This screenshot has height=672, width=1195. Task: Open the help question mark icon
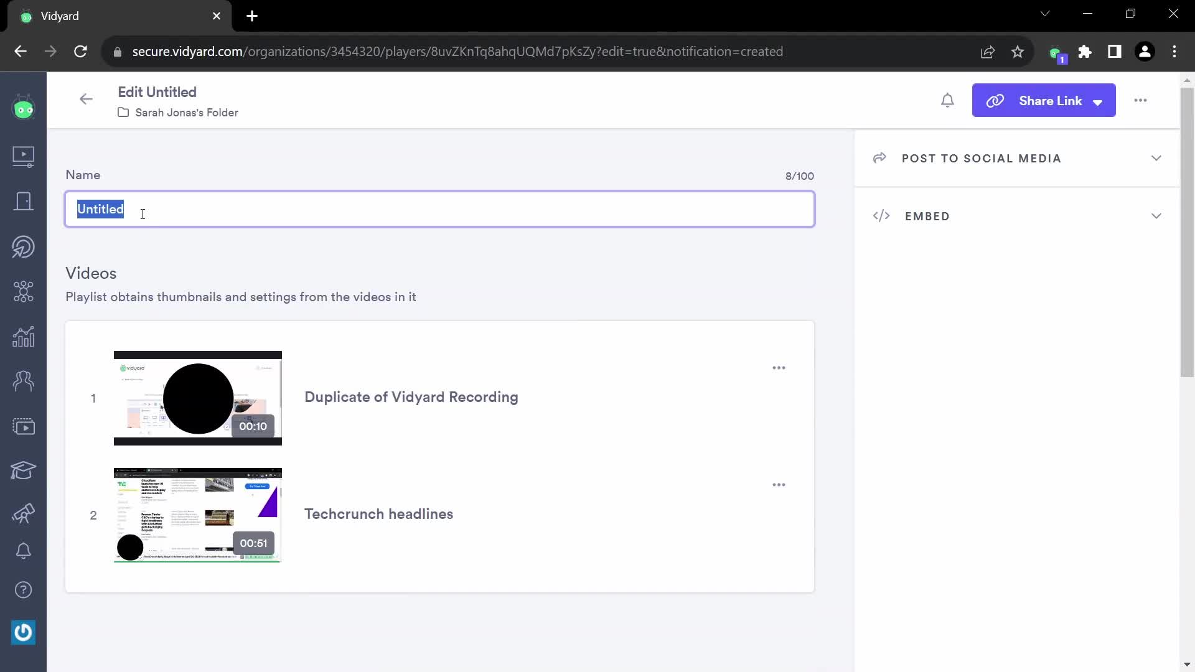click(x=24, y=589)
